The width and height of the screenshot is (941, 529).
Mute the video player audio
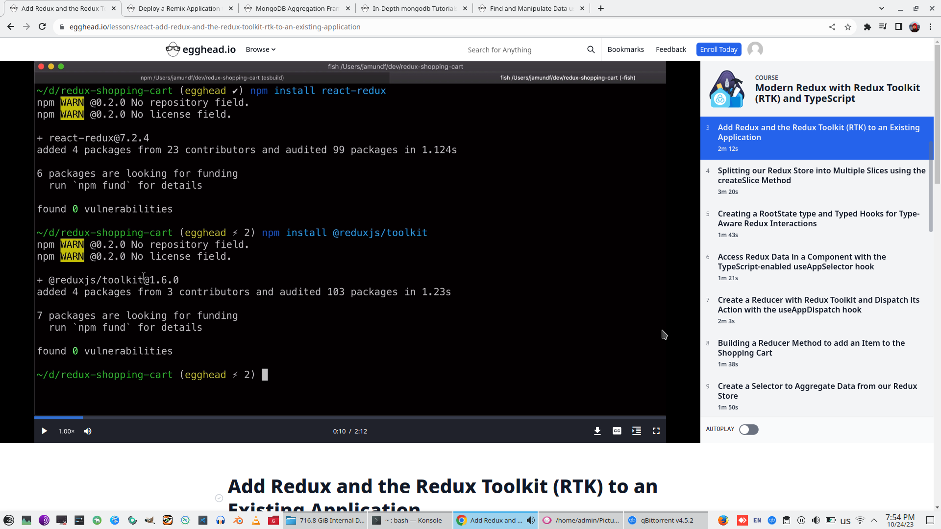click(88, 431)
